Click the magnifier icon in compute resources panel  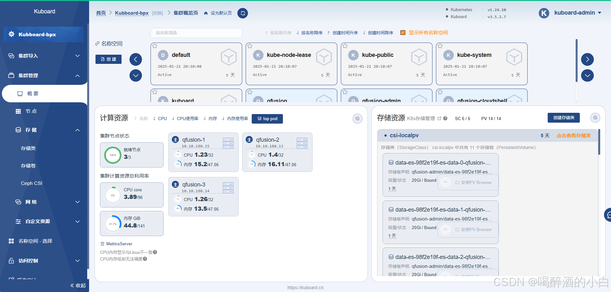(357, 119)
